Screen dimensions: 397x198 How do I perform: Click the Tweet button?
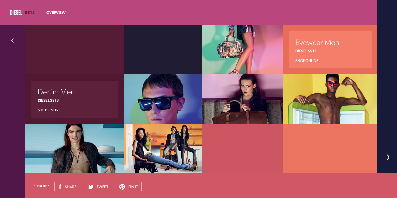pos(98,187)
